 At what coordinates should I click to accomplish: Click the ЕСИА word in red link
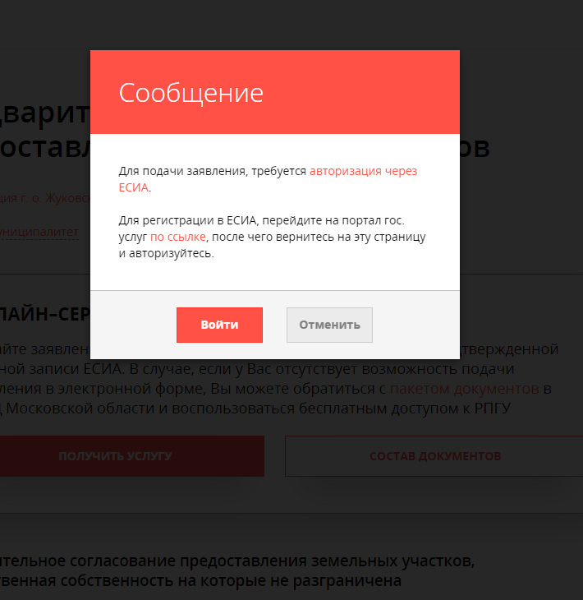[133, 187]
